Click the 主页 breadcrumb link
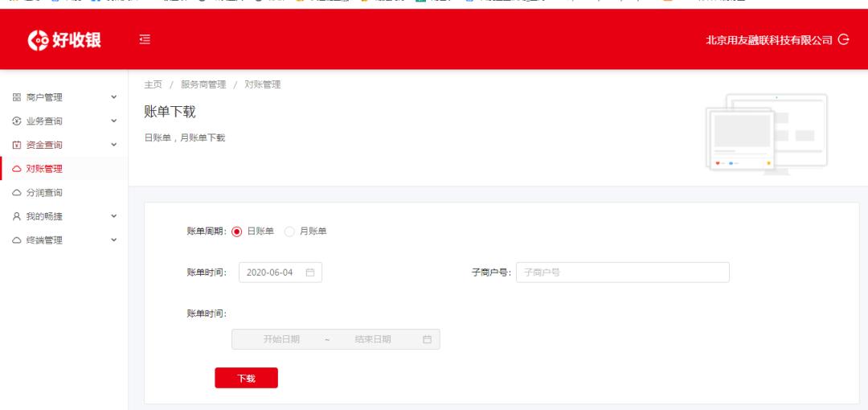The width and height of the screenshot is (868, 410). [x=154, y=84]
